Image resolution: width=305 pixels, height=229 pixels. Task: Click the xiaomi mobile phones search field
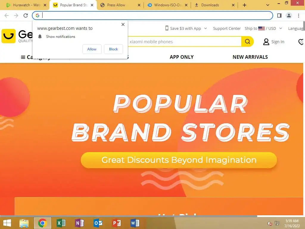[184, 42]
